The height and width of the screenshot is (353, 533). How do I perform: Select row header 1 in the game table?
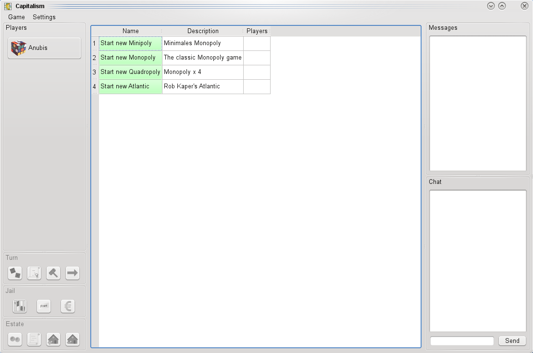coord(95,44)
